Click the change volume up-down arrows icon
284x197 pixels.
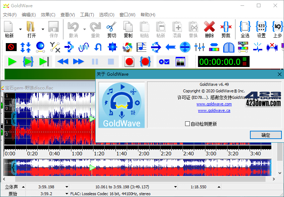pyautogui.click(x=25, y=47)
